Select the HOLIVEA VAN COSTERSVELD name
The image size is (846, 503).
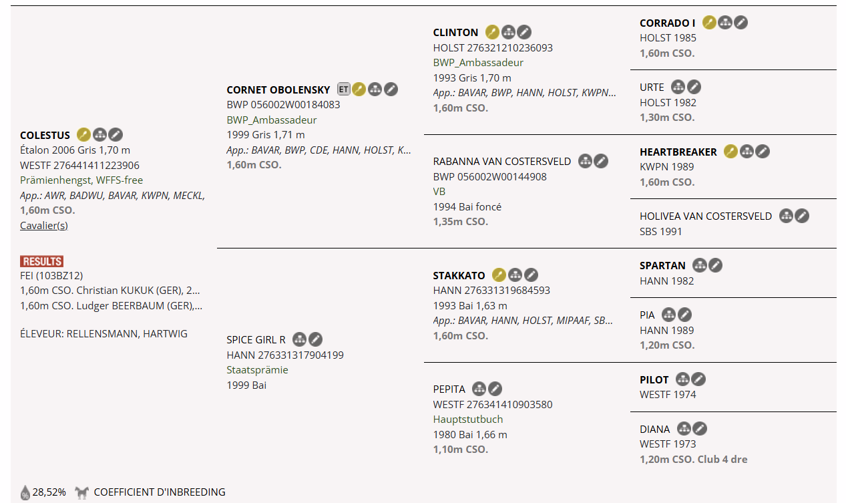pos(705,216)
